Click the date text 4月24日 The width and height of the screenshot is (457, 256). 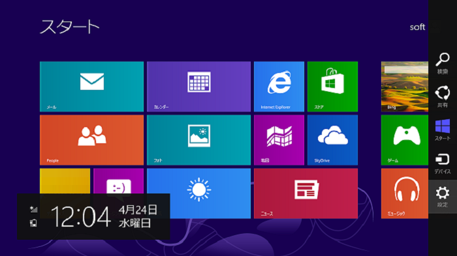[138, 210]
